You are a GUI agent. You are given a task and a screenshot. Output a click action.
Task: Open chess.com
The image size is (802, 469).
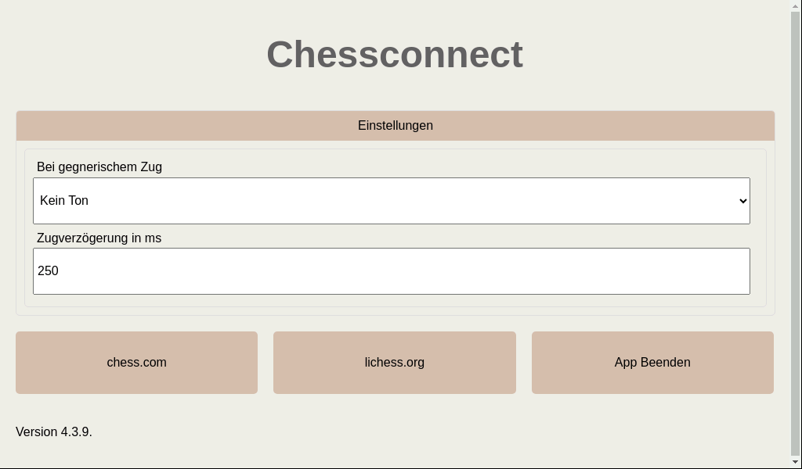click(136, 363)
